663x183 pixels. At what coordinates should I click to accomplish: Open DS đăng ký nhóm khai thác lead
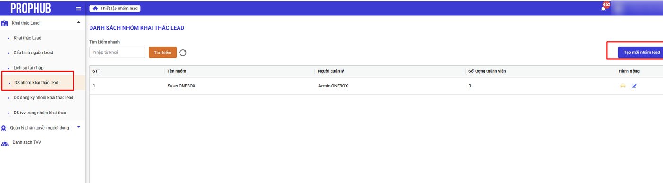point(44,97)
